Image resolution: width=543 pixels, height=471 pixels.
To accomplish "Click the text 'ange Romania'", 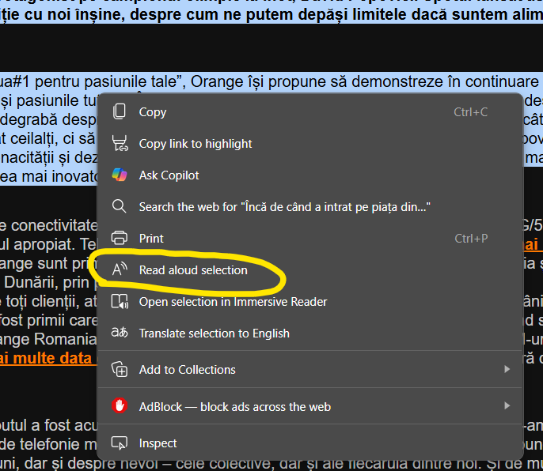I will point(48,339).
